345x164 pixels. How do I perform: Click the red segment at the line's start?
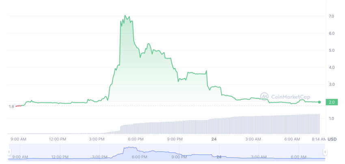pyautogui.click(x=19, y=106)
